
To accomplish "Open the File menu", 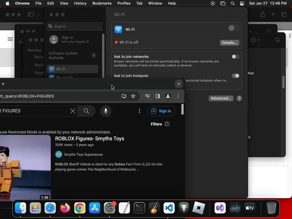I will coord(38,3).
